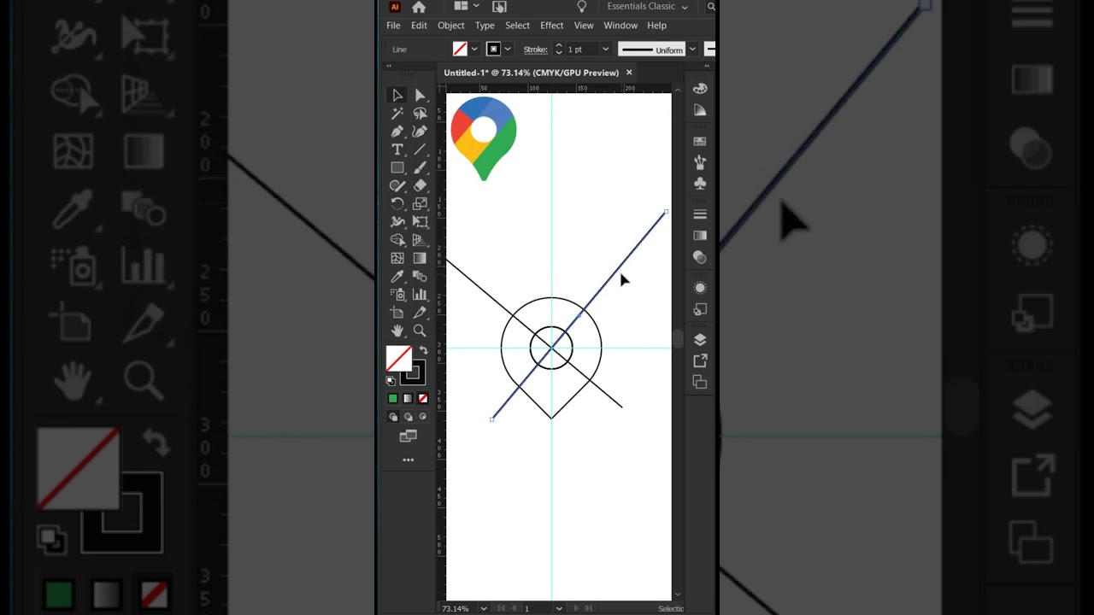The image size is (1094, 615).
Task: Open the File menu
Action: pos(393,26)
